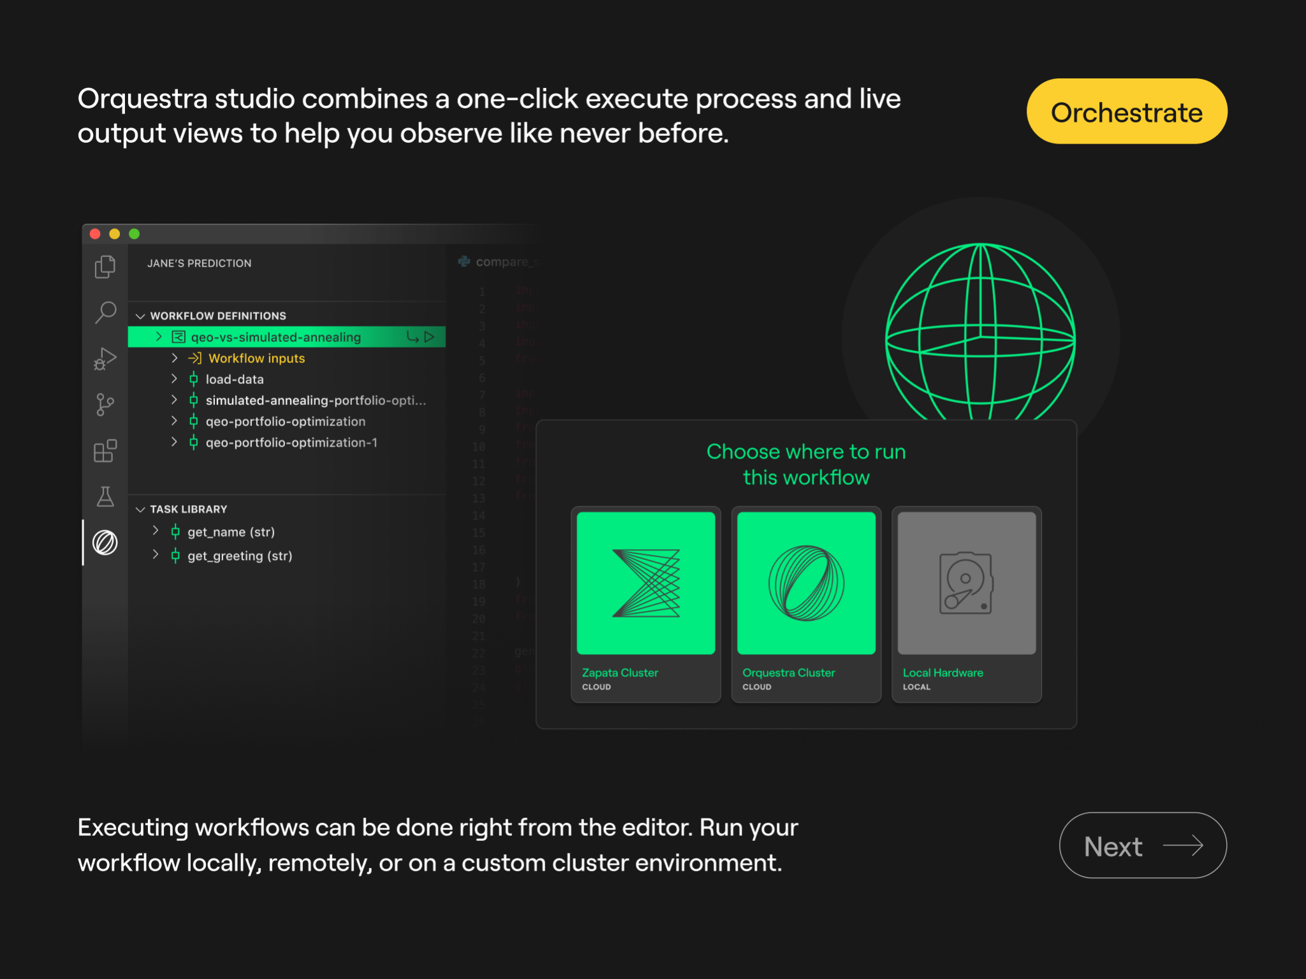Click the CLOUD tag under Orquestra Cluster
The height and width of the screenshot is (979, 1306).
(x=757, y=687)
